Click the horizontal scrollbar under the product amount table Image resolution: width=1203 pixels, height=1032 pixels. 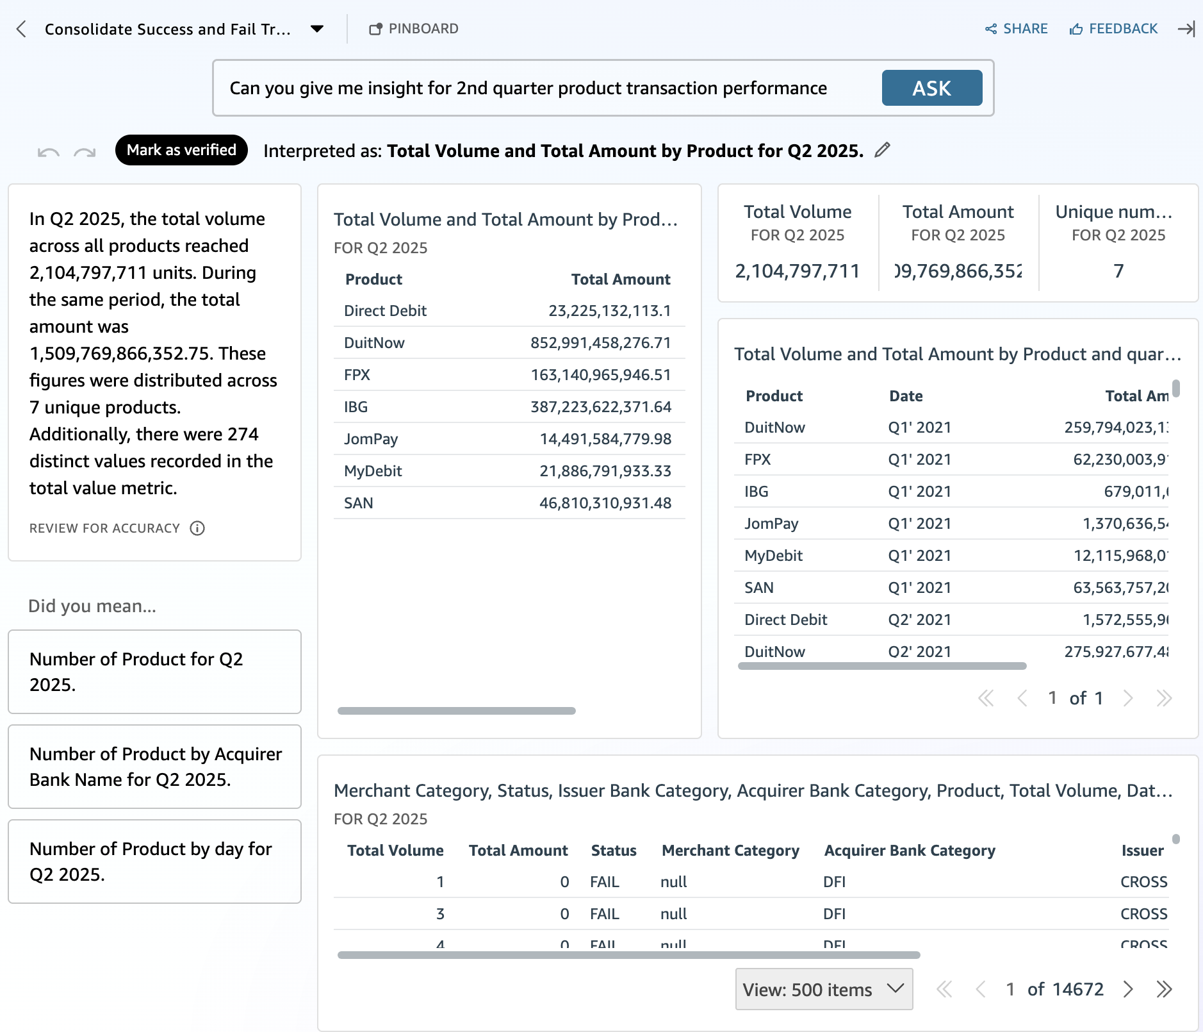(x=456, y=710)
